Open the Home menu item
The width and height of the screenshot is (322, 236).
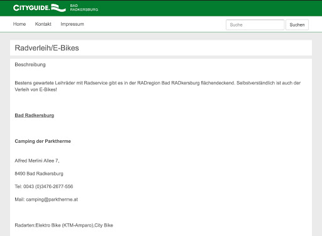pos(19,24)
